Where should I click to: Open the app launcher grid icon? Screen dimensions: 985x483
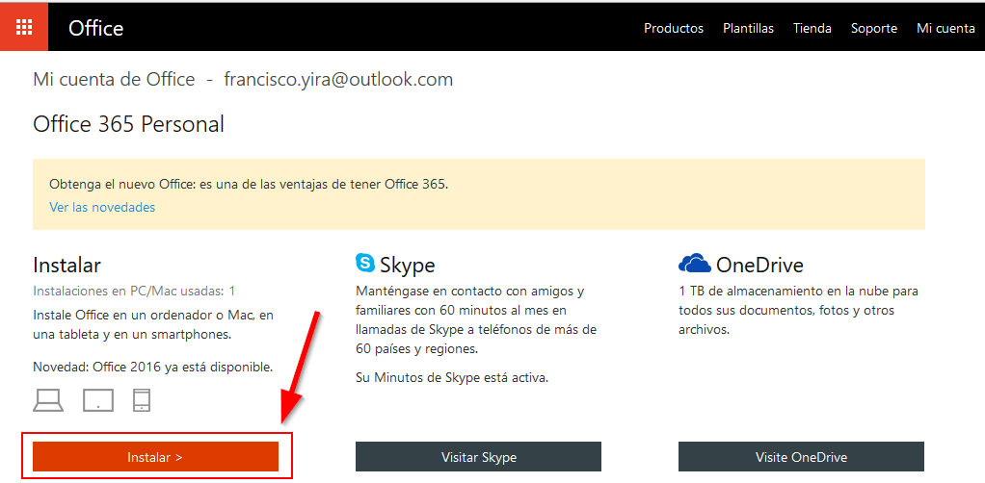point(24,28)
